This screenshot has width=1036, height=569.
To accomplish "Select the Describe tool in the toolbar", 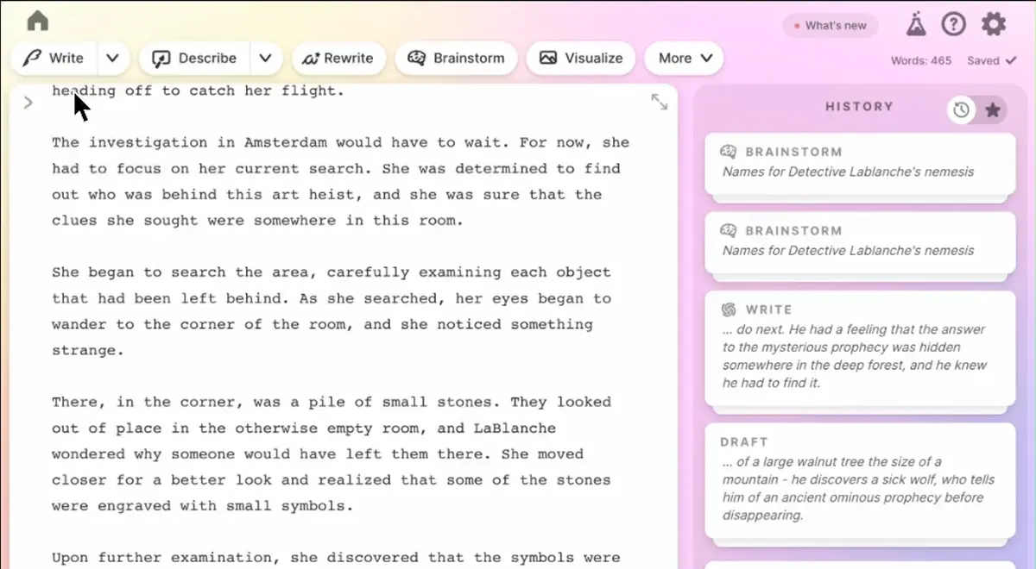I will (193, 58).
